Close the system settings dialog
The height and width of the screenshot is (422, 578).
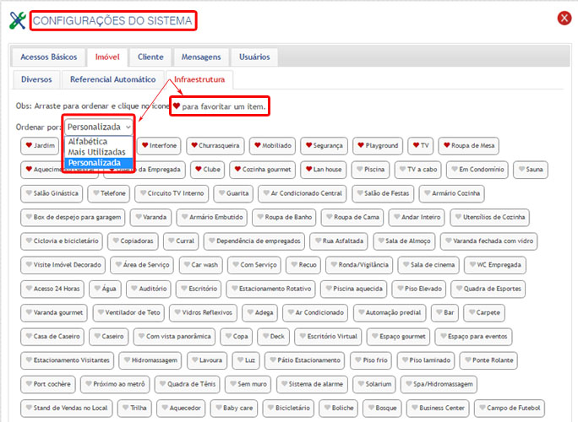coord(564,19)
